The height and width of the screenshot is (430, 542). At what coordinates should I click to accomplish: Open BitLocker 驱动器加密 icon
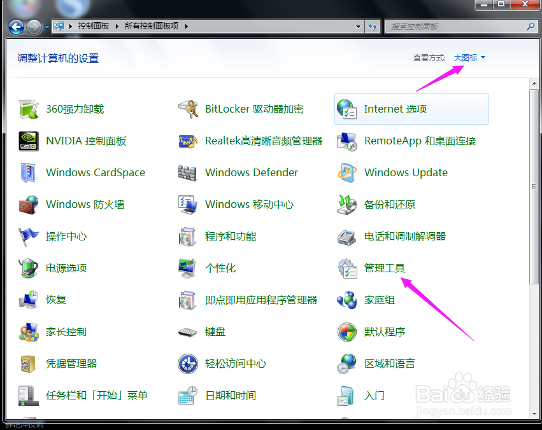(188, 109)
